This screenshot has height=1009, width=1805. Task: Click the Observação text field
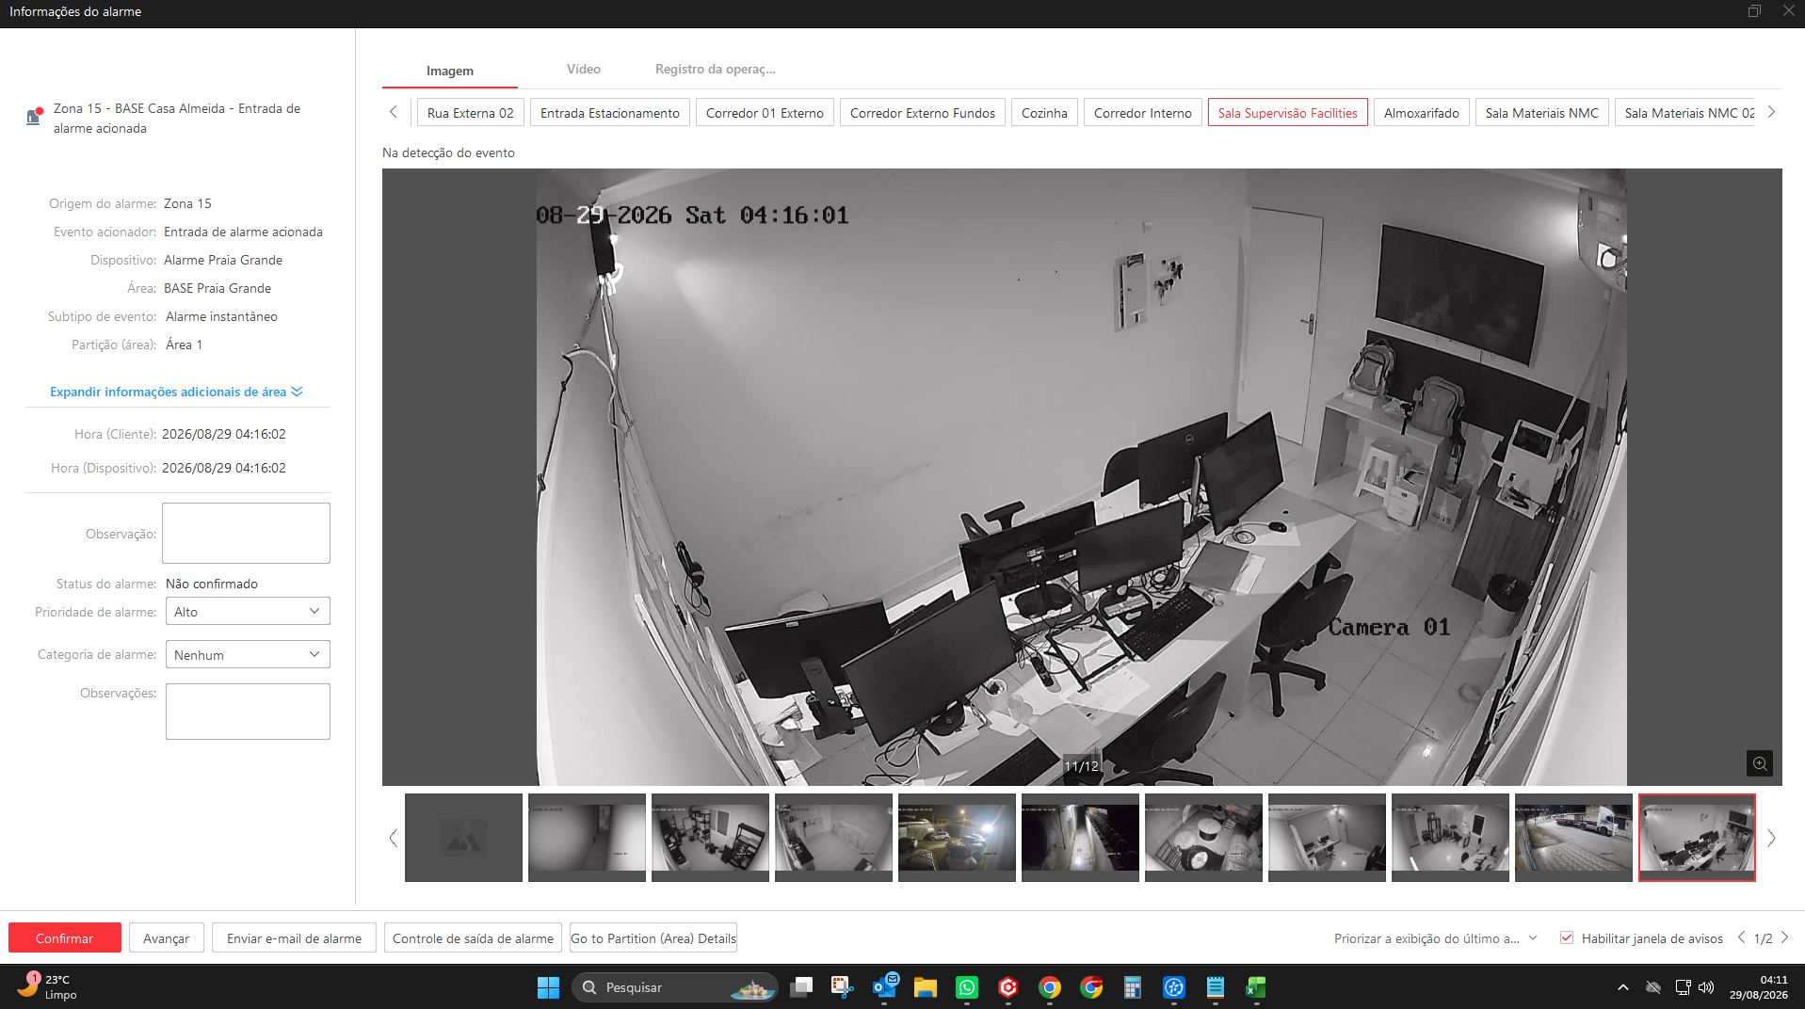click(246, 534)
